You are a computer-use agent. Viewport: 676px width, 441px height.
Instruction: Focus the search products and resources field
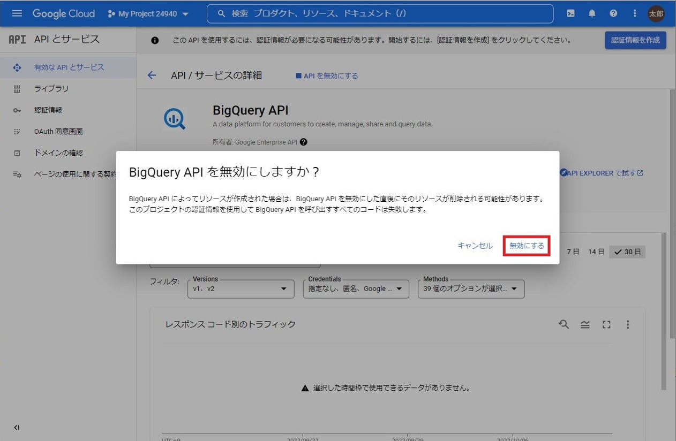pos(380,14)
